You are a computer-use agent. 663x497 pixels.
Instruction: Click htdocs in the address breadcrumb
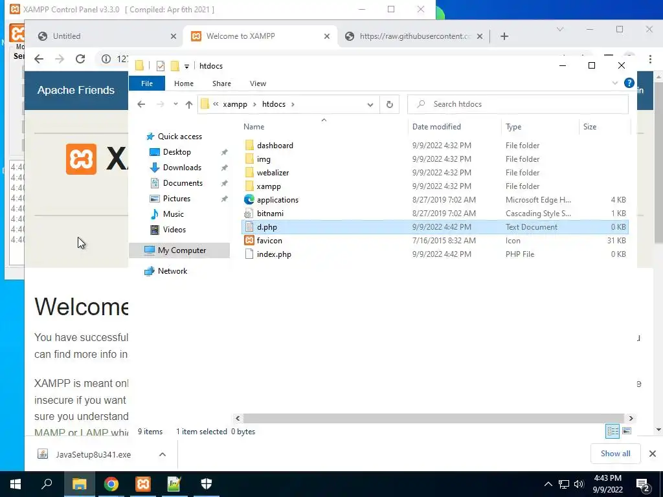274,104
